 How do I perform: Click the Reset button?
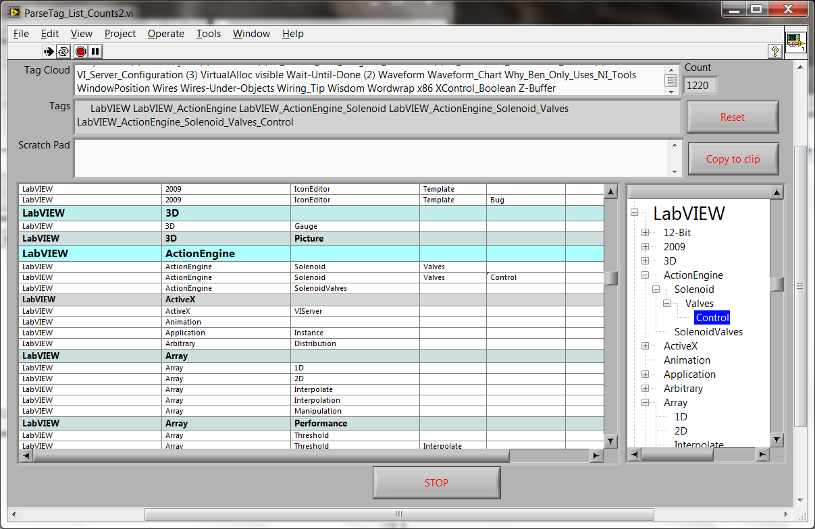733,117
